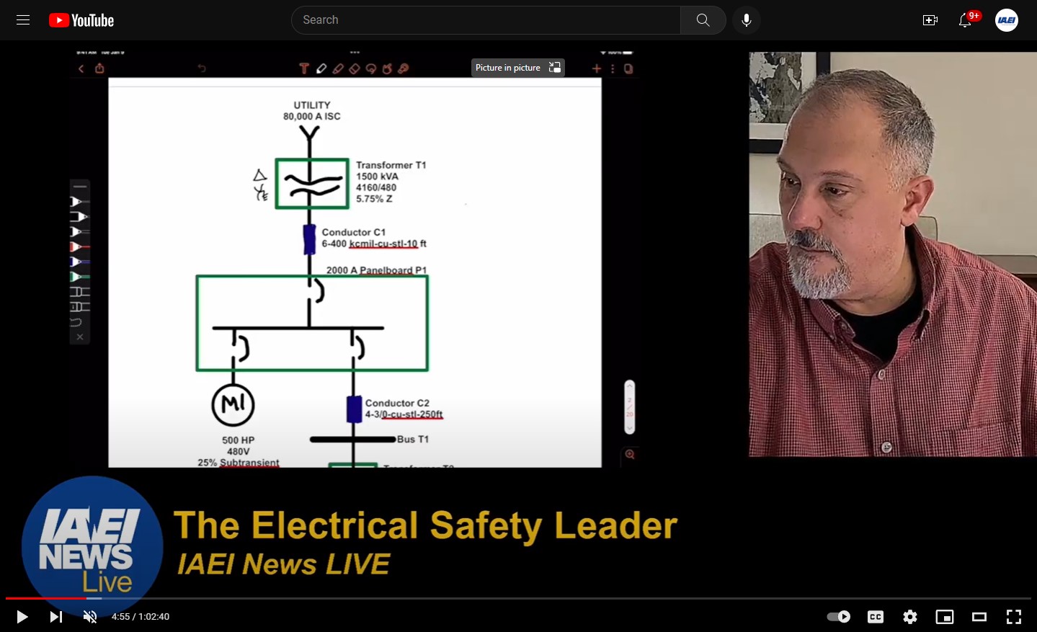Select the highlighter tool in the markup toolbar

click(338, 68)
